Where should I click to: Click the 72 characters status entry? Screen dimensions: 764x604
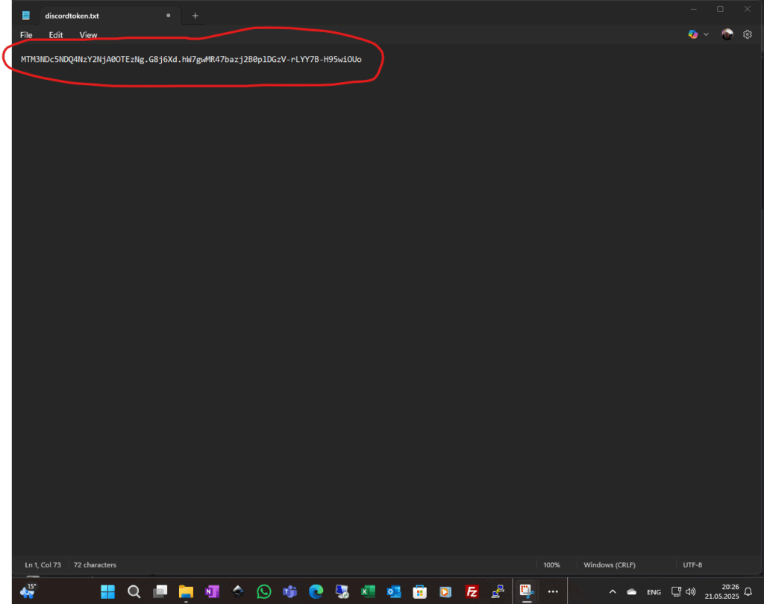click(95, 565)
